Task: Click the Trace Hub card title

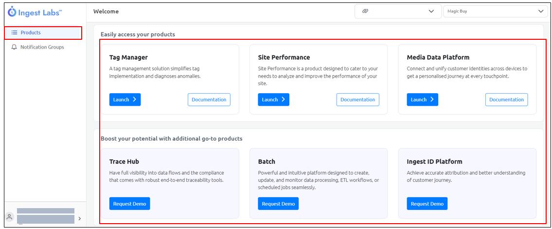Action: tap(124, 162)
